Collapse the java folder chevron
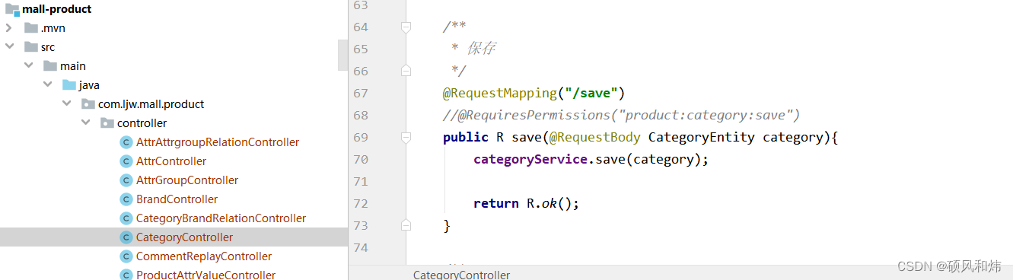1013x280 pixels. (x=47, y=85)
